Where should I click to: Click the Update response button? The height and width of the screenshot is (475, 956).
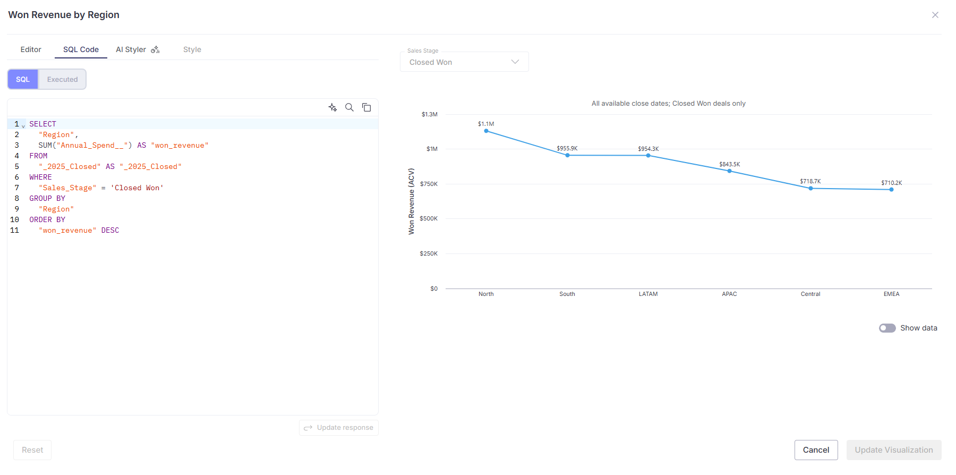click(x=339, y=428)
